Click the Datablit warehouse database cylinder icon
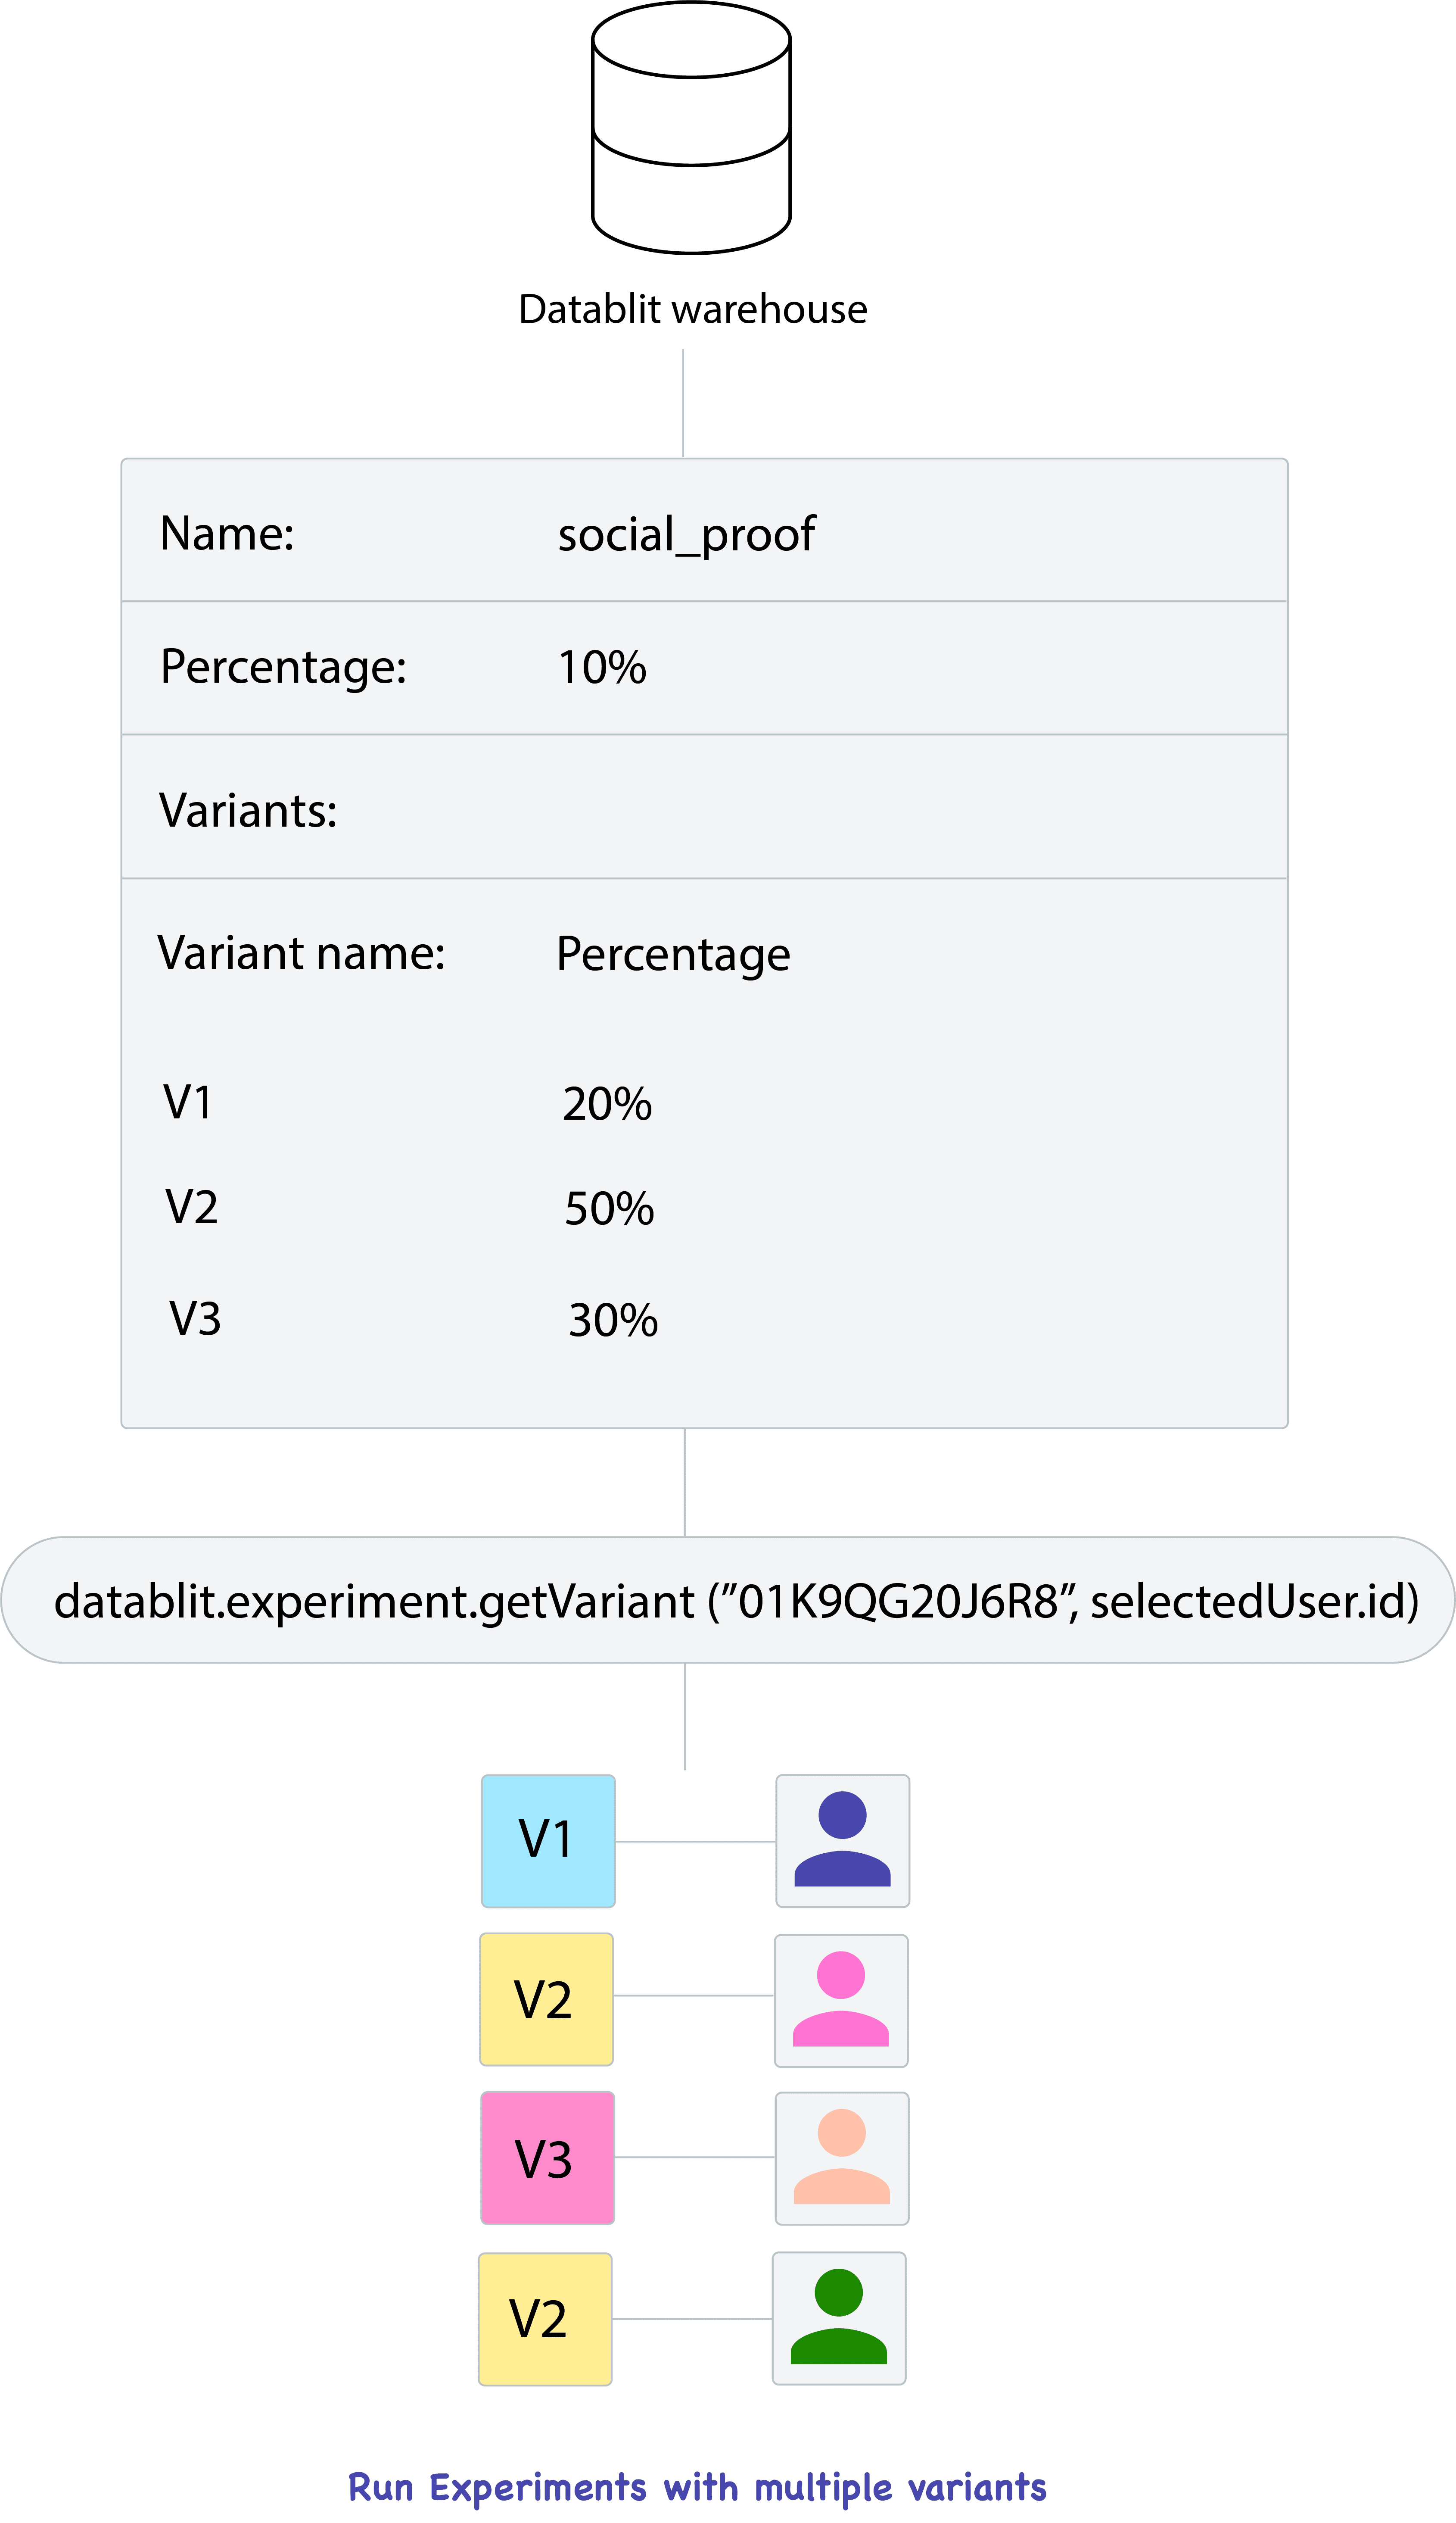The width and height of the screenshot is (1456, 2523). point(691,128)
